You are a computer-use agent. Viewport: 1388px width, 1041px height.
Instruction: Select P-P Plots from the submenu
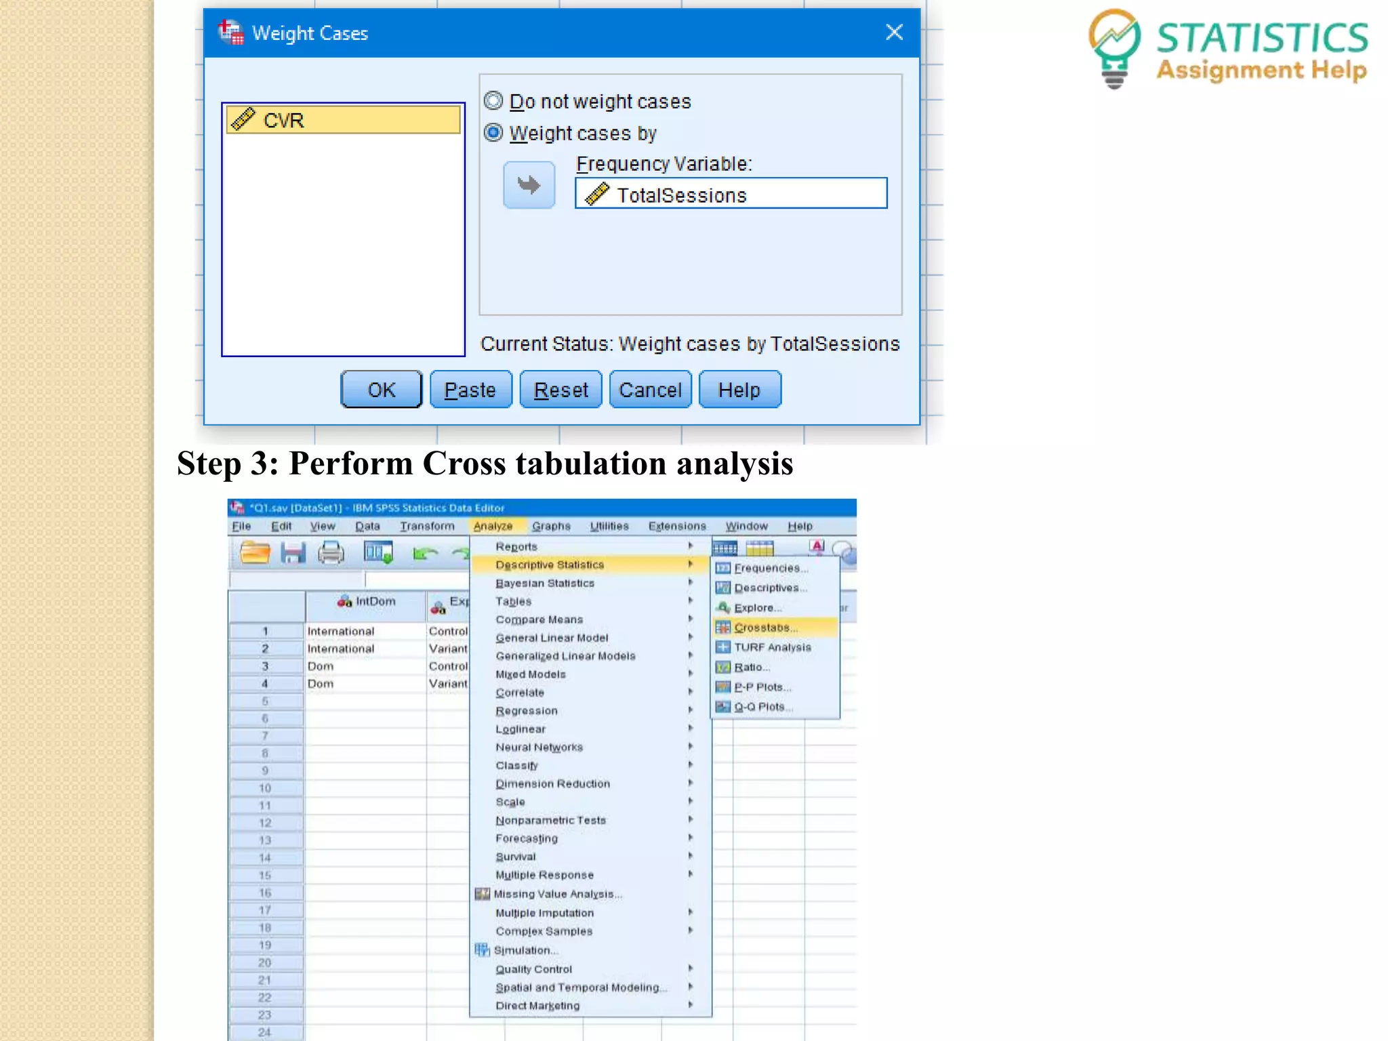pyautogui.click(x=775, y=687)
